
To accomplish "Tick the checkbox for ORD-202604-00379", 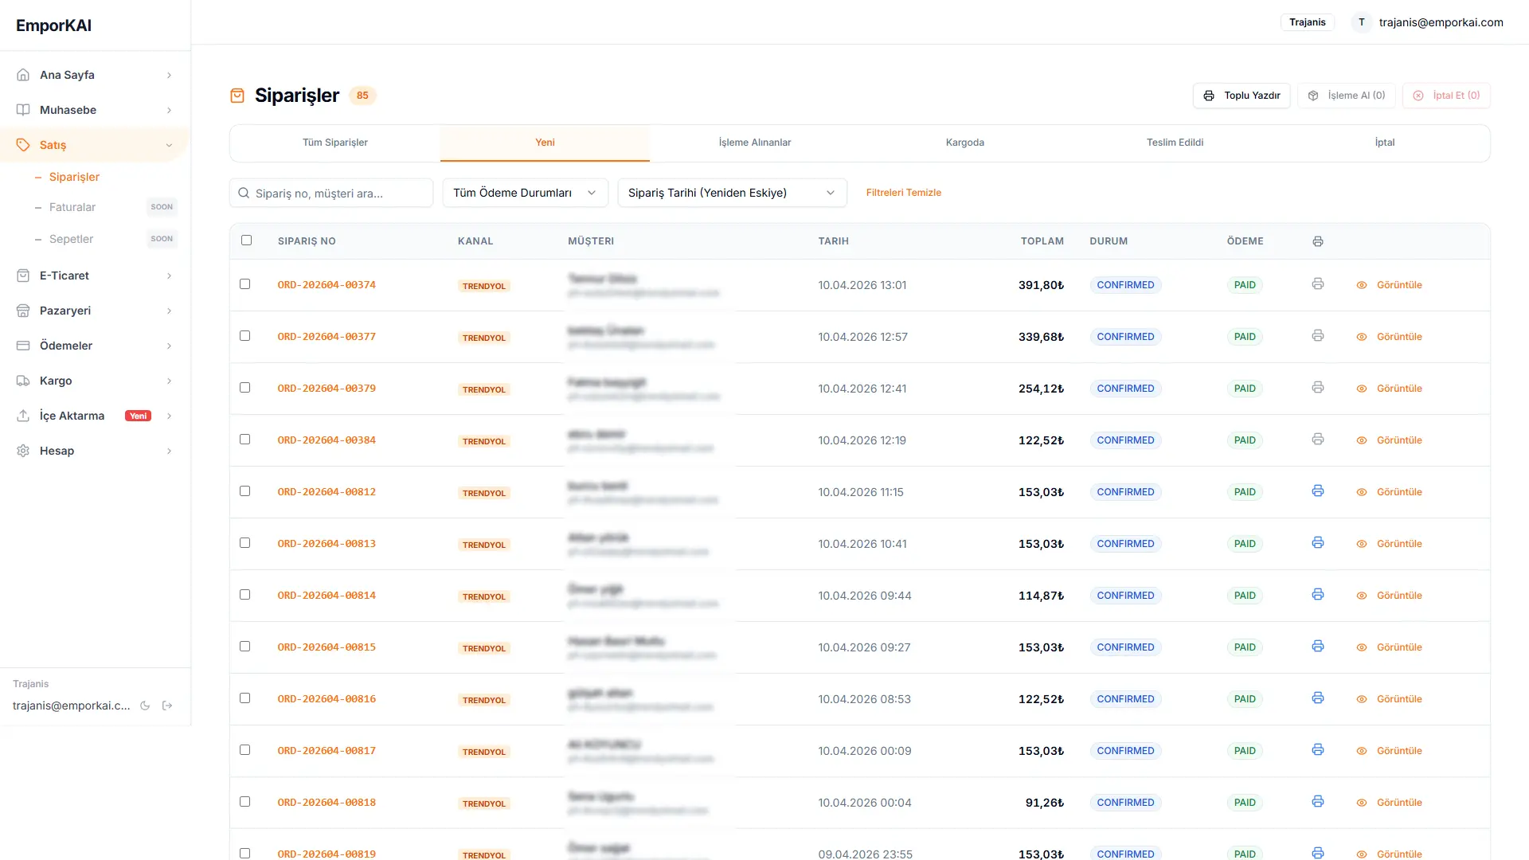I will click(x=244, y=388).
